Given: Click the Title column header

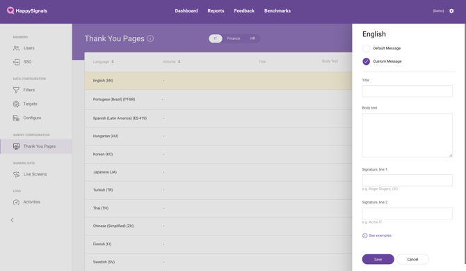Looking at the screenshot, I should pyautogui.click(x=262, y=61).
